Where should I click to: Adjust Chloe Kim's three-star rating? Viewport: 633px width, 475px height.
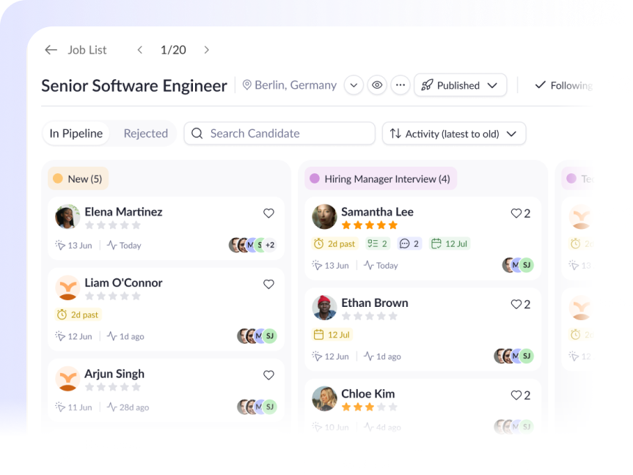pyautogui.click(x=370, y=407)
